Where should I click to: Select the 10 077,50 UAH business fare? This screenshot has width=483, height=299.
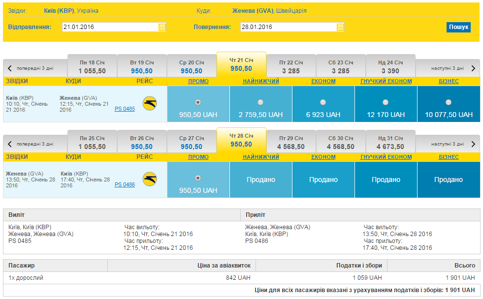click(x=449, y=102)
